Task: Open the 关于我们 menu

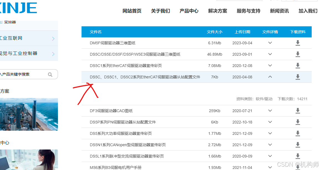Action: (160, 11)
